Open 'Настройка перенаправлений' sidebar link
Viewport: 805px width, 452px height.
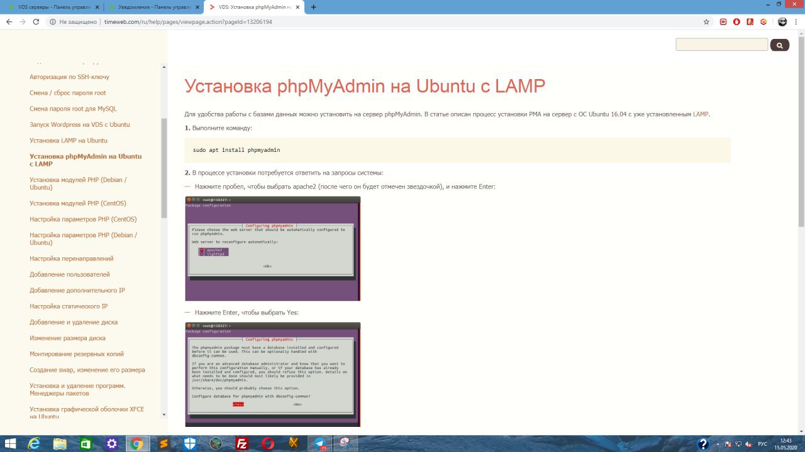72,259
